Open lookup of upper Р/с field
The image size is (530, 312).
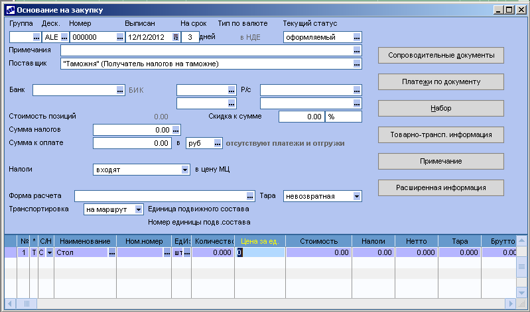(357, 90)
